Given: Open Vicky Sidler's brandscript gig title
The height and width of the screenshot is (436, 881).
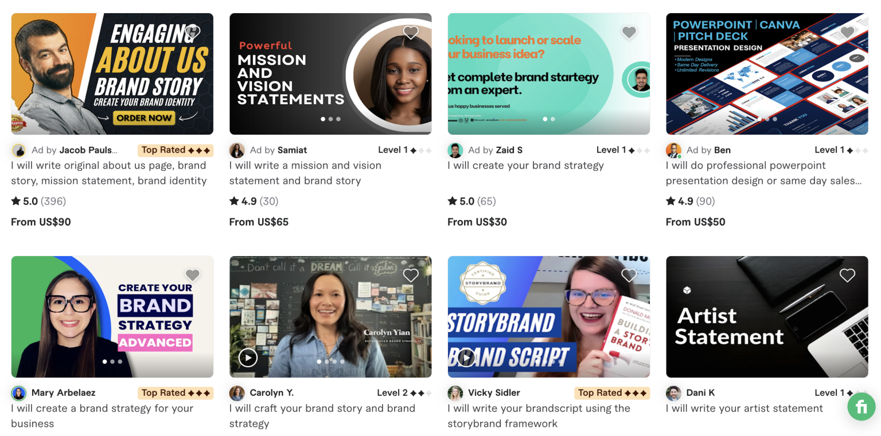Looking at the screenshot, I should tap(539, 416).
